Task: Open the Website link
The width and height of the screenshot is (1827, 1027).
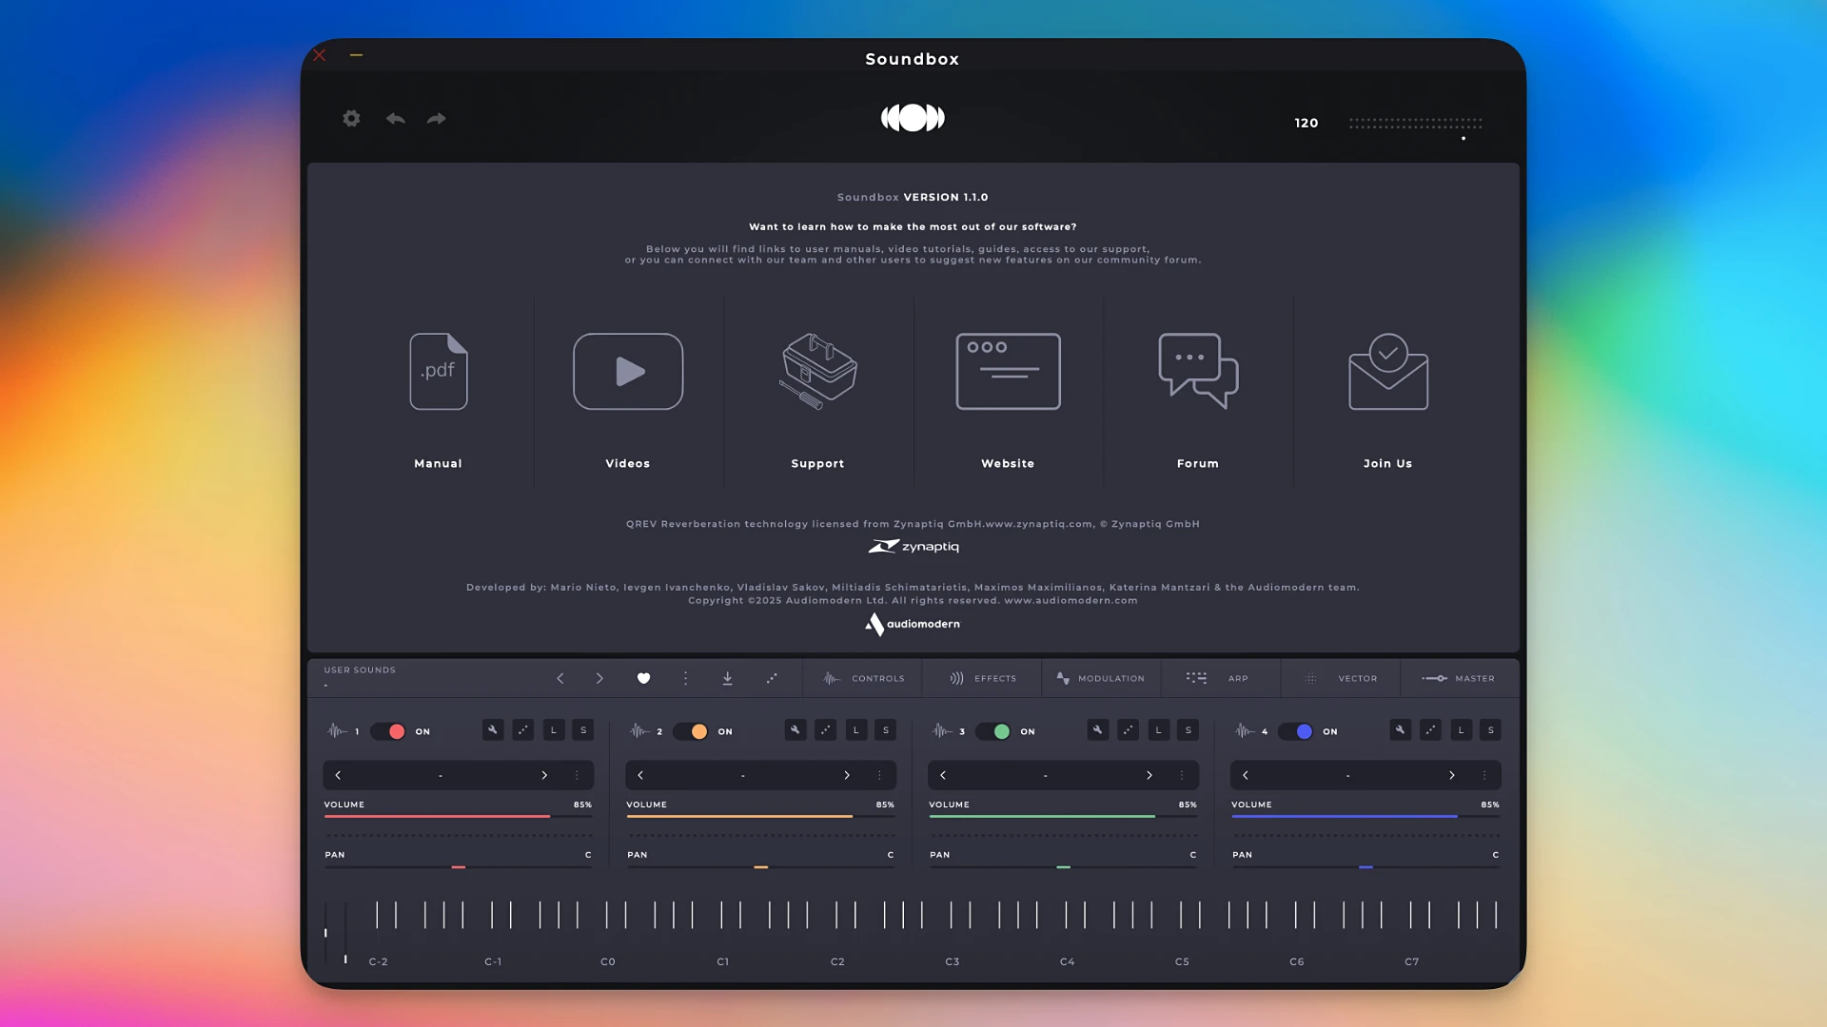Action: pyautogui.click(x=1008, y=372)
